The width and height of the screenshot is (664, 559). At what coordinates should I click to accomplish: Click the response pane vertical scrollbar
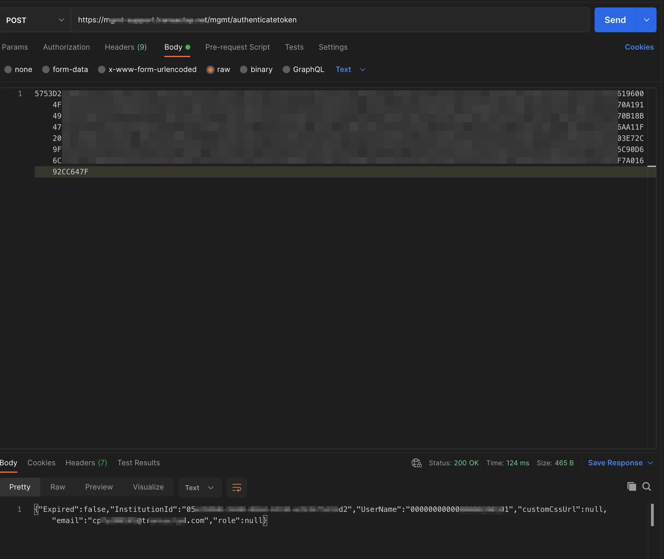(x=652, y=515)
